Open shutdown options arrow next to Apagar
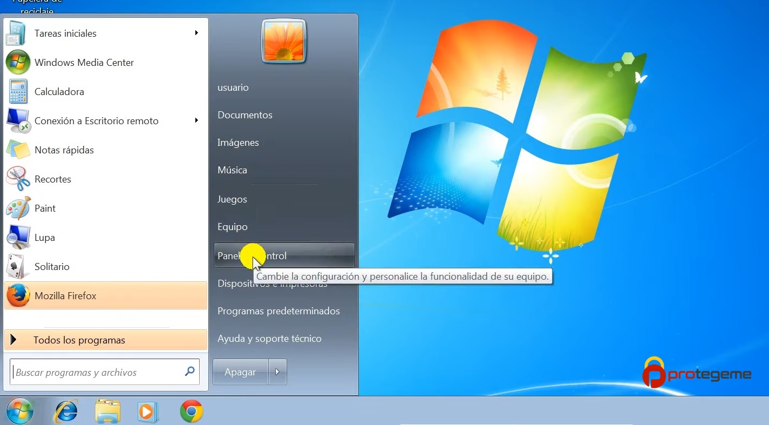This screenshot has width=769, height=425. [x=277, y=372]
